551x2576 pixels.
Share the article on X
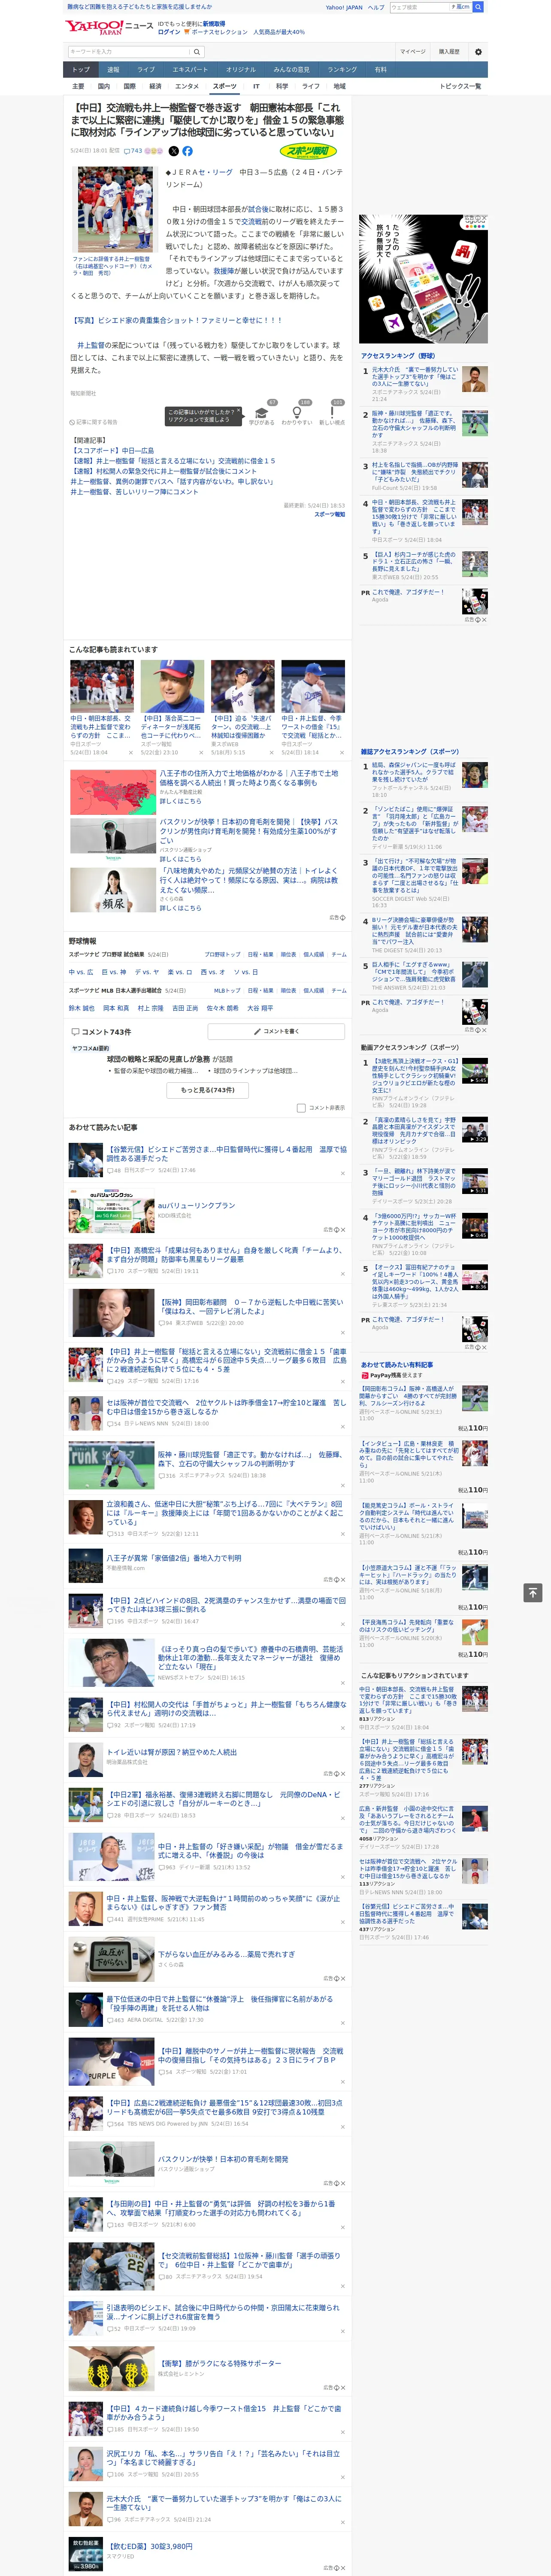pyautogui.click(x=174, y=151)
